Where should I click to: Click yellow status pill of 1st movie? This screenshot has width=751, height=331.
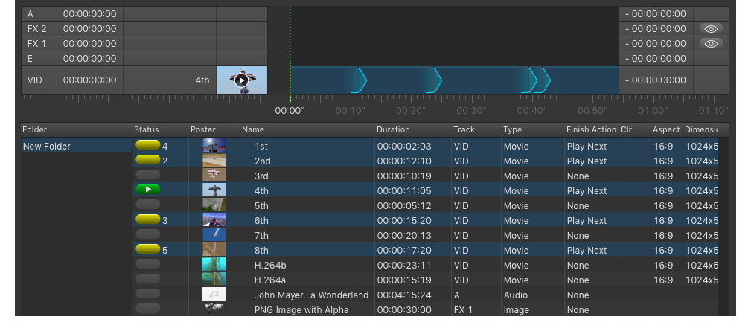pos(148,145)
